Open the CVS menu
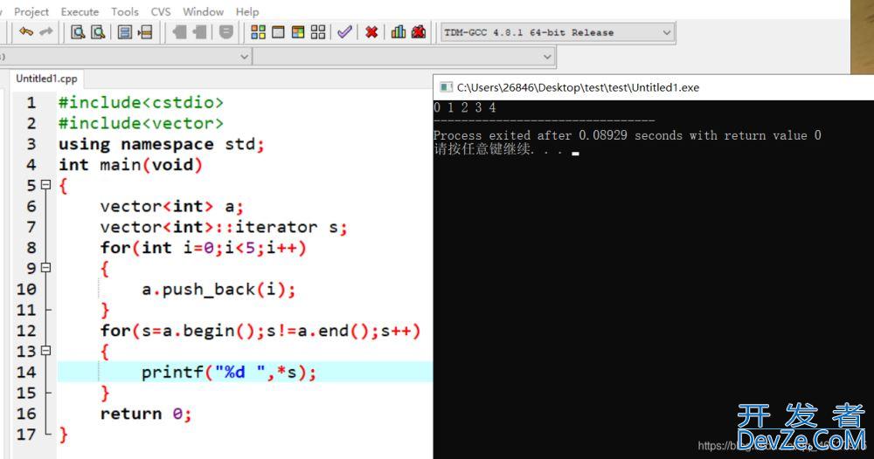 (x=161, y=11)
